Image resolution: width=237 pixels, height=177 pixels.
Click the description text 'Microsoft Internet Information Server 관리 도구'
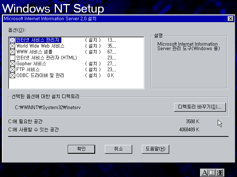click(x=188, y=46)
